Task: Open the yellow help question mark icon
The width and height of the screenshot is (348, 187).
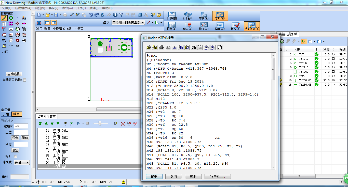Action: point(159,15)
